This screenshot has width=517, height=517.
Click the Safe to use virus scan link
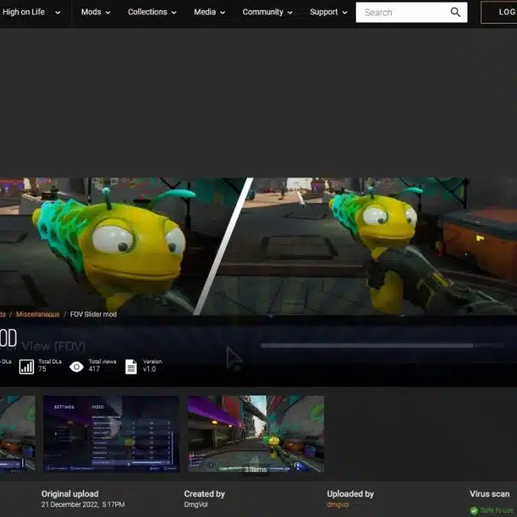click(497, 510)
